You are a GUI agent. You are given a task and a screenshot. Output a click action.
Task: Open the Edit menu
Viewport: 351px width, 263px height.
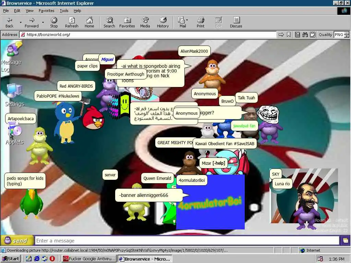(17, 11)
